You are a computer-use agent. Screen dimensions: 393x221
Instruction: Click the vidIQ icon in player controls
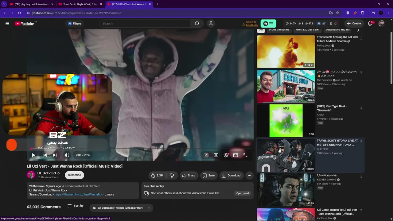[x=206, y=155]
